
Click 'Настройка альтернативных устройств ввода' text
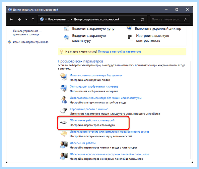tap(98, 103)
